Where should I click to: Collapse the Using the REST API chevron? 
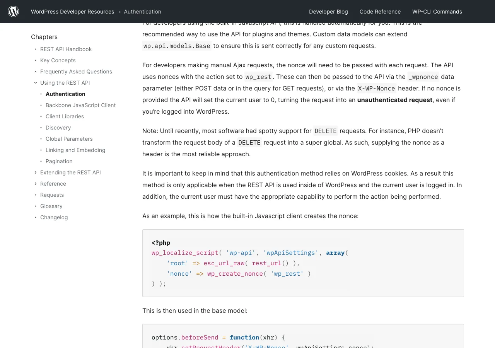[x=36, y=83]
